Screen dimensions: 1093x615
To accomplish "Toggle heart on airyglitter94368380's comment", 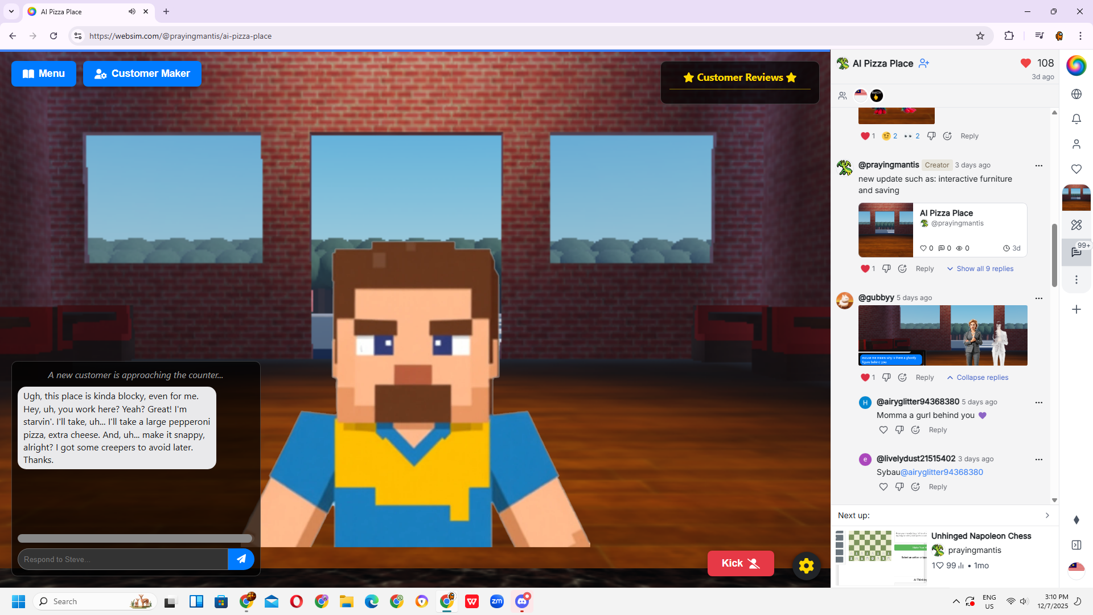I will tap(883, 430).
